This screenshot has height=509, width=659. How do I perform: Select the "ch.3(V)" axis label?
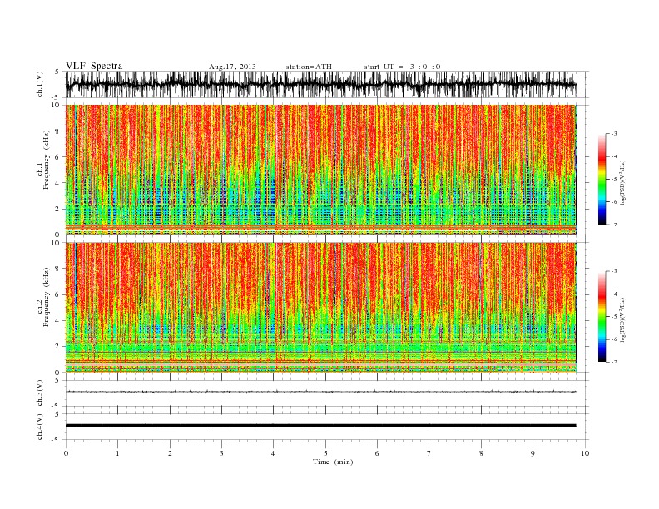coord(40,393)
